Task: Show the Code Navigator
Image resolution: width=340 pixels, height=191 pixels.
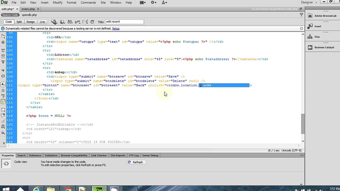Action: [x=3, y=42]
